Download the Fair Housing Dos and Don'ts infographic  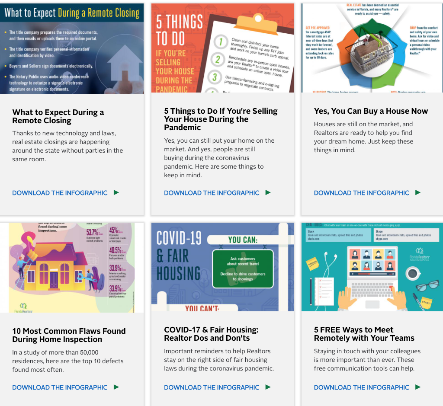point(212,387)
